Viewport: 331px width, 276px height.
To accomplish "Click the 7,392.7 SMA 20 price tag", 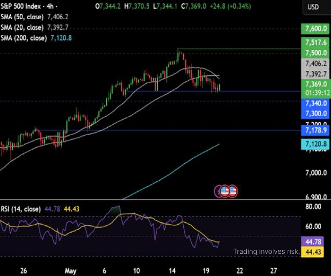I will 315,74.
